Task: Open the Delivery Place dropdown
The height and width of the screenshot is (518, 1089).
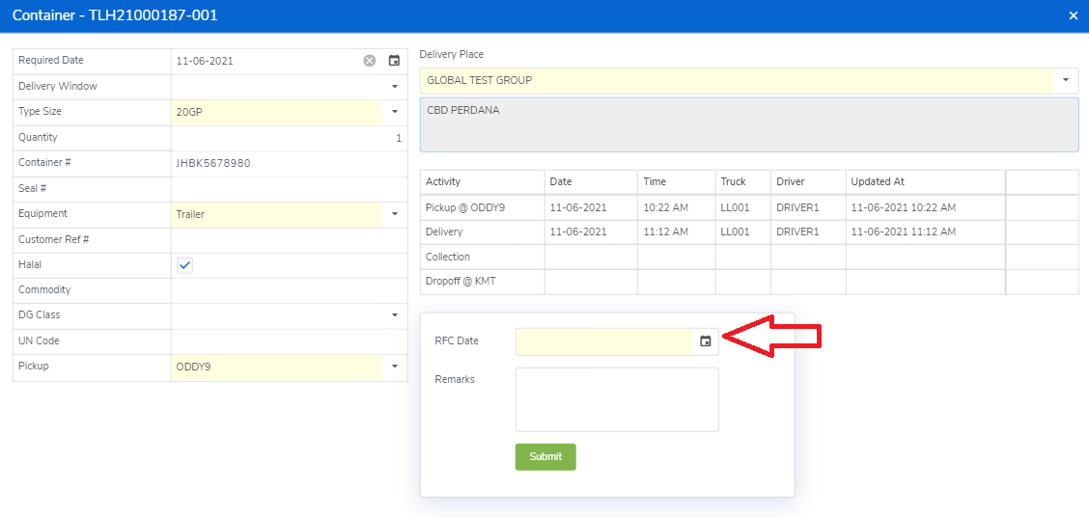Action: click(x=1066, y=80)
